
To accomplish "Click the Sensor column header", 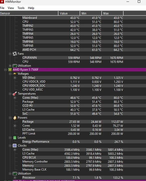I will [x=29, y=13].
